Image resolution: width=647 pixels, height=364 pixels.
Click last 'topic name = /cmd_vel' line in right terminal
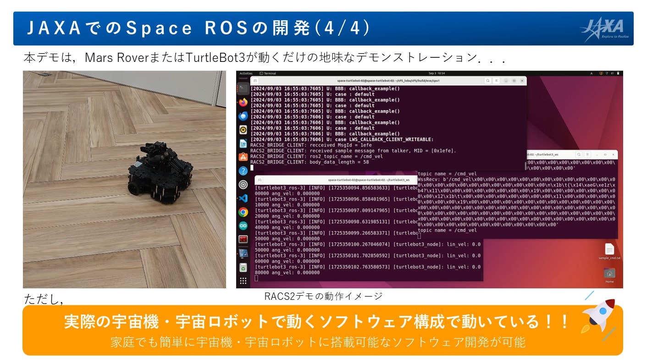point(447,230)
